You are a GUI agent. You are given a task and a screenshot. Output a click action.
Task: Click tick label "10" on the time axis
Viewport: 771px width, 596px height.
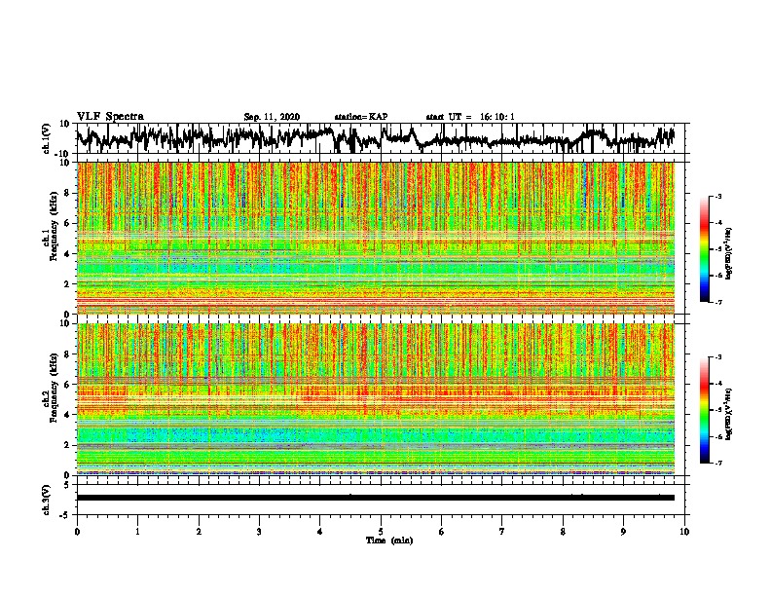tap(684, 532)
